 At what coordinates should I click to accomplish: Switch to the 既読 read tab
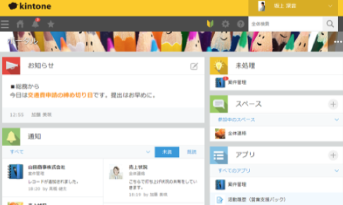(x=192, y=152)
